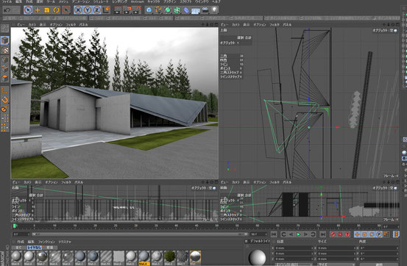
Task: Toggle Position keyframe recording icon
Action: 357,234
